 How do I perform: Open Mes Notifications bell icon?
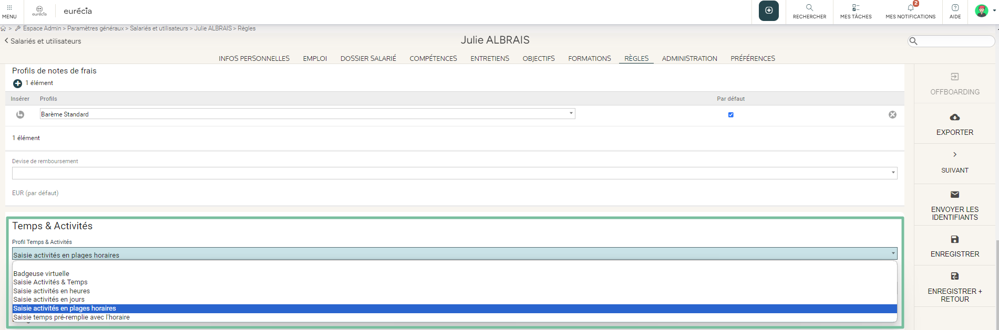911,7
